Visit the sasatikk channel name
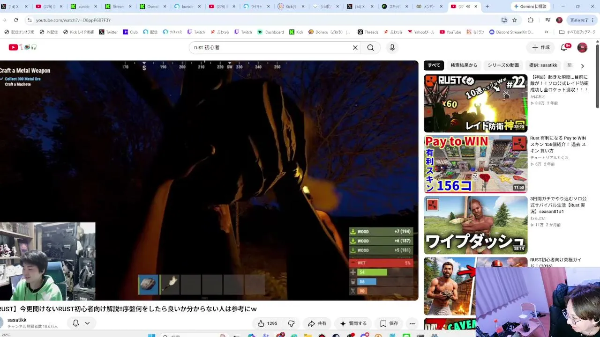 (x=17, y=320)
